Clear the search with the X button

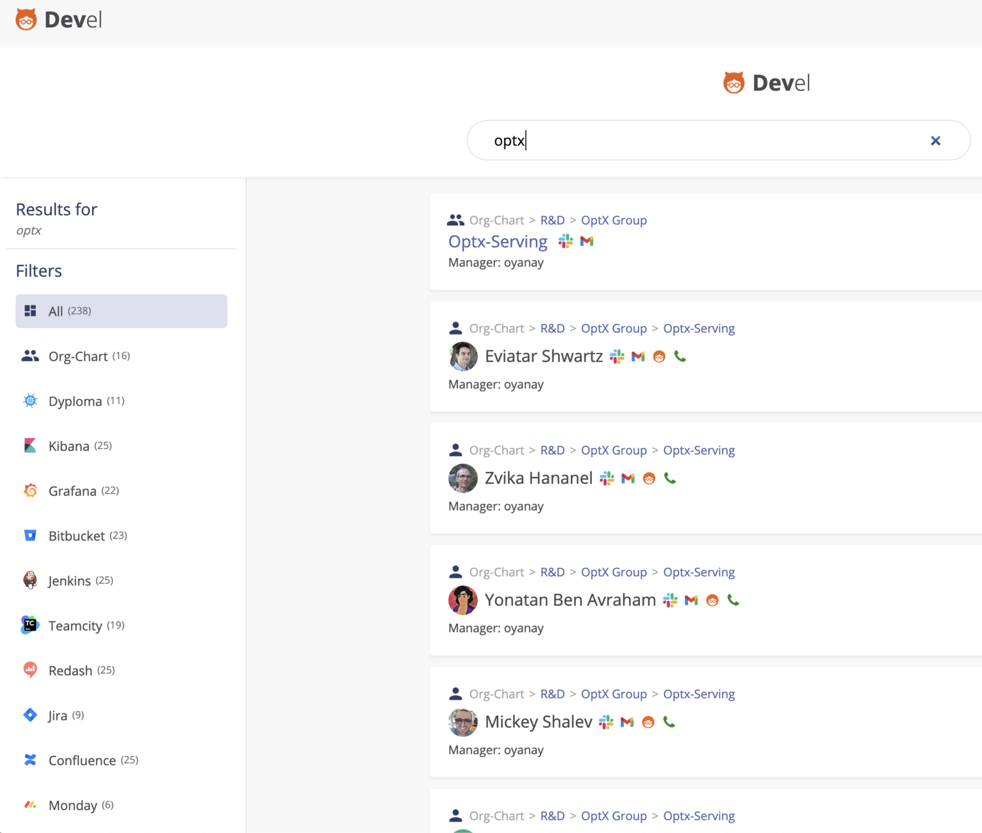pos(936,141)
